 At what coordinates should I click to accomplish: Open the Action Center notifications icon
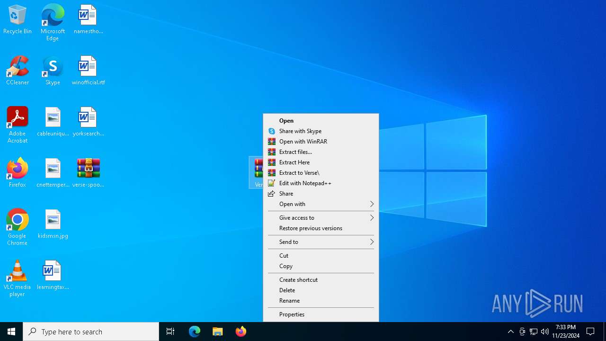click(590, 332)
